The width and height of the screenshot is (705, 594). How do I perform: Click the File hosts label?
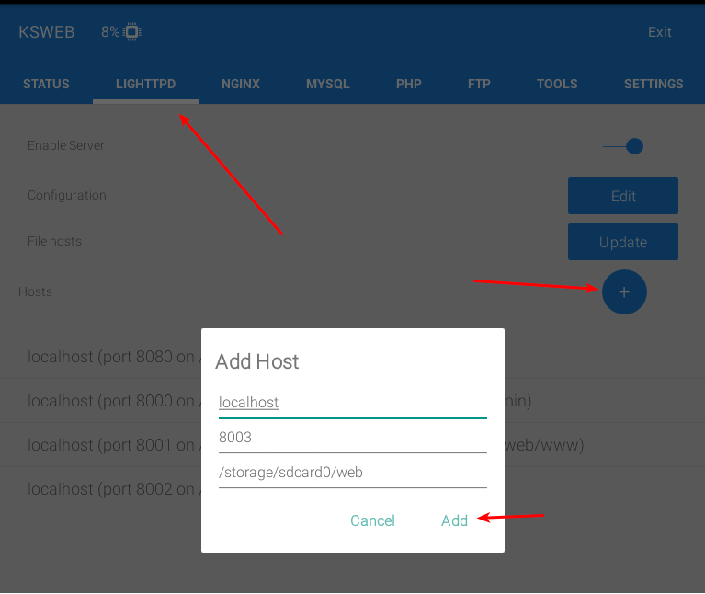tap(54, 241)
